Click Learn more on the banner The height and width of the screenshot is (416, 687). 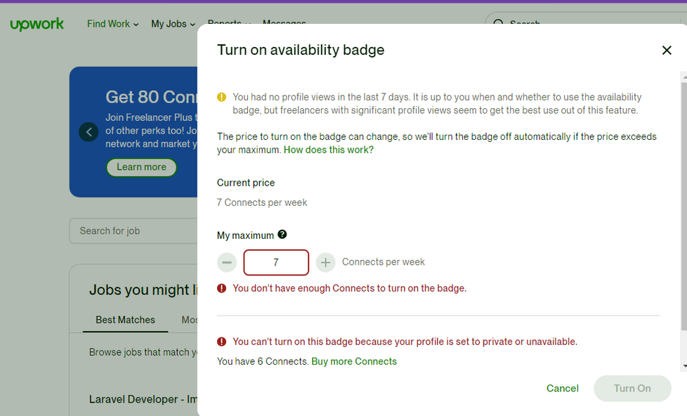141,167
